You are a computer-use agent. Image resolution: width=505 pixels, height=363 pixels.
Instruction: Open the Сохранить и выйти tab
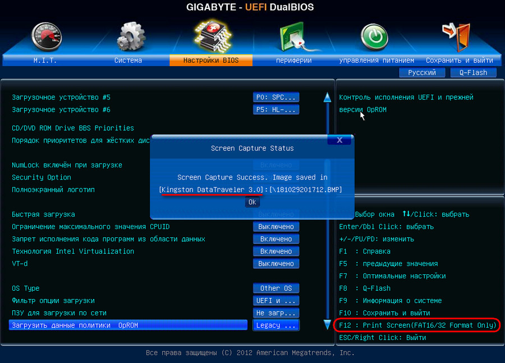(x=460, y=60)
